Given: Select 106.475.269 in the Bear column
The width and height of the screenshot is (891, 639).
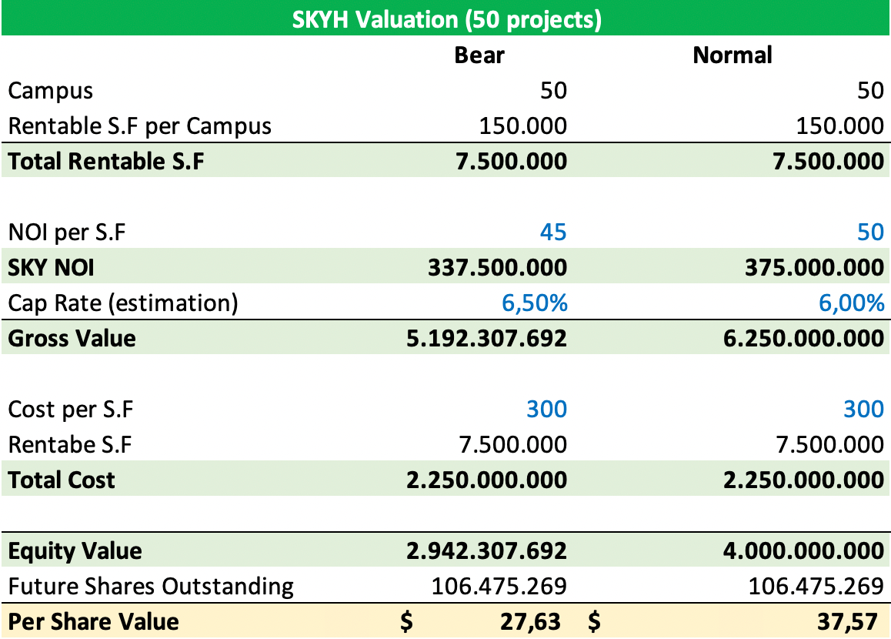Looking at the screenshot, I should click(499, 586).
